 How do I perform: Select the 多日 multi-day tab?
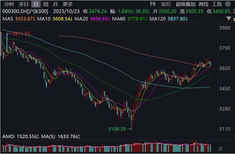23,4
